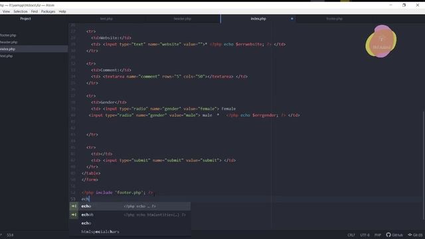Open the Find menu
The height and width of the screenshot is (239, 425).
tap(35, 11)
